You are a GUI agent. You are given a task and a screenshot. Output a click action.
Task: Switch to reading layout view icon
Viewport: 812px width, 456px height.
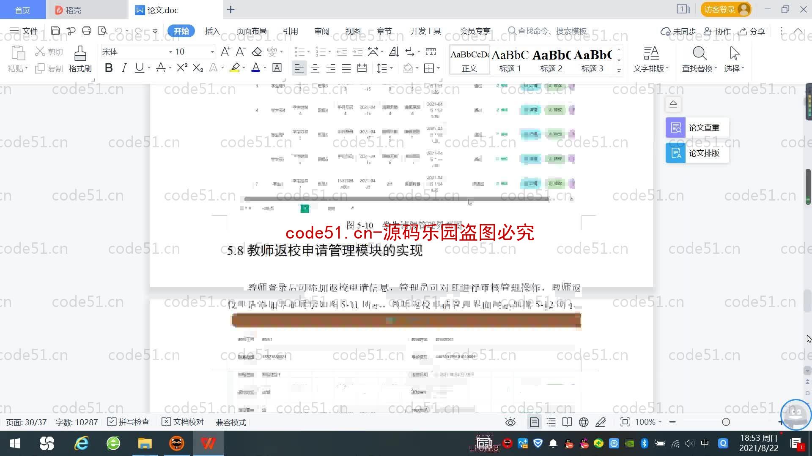tap(567, 422)
